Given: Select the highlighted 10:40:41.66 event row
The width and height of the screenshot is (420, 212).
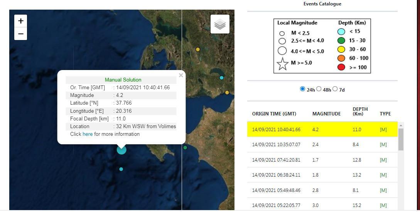Looking at the screenshot, I should click(322, 130).
